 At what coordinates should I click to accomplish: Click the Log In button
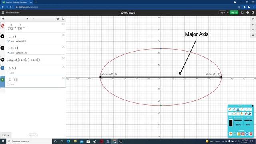(x=222, y=12)
